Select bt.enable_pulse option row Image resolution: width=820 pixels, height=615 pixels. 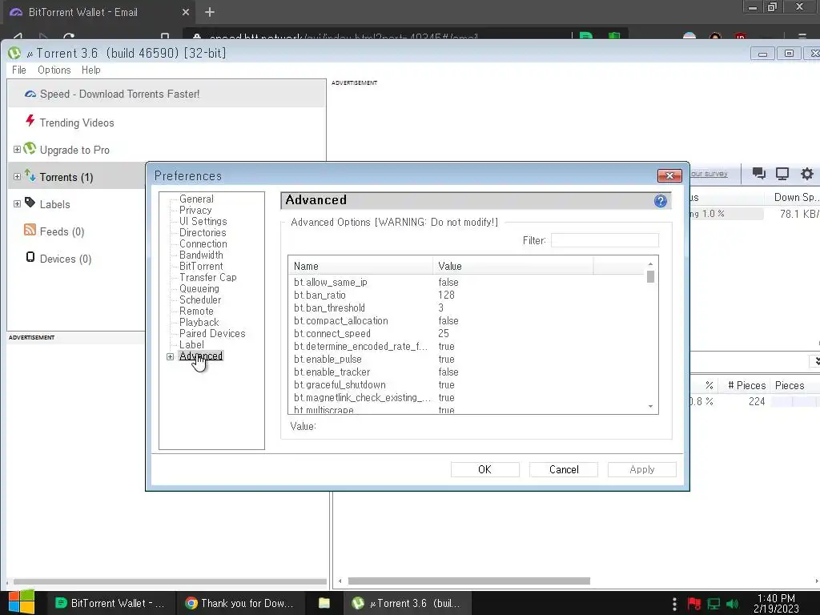point(468,360)
